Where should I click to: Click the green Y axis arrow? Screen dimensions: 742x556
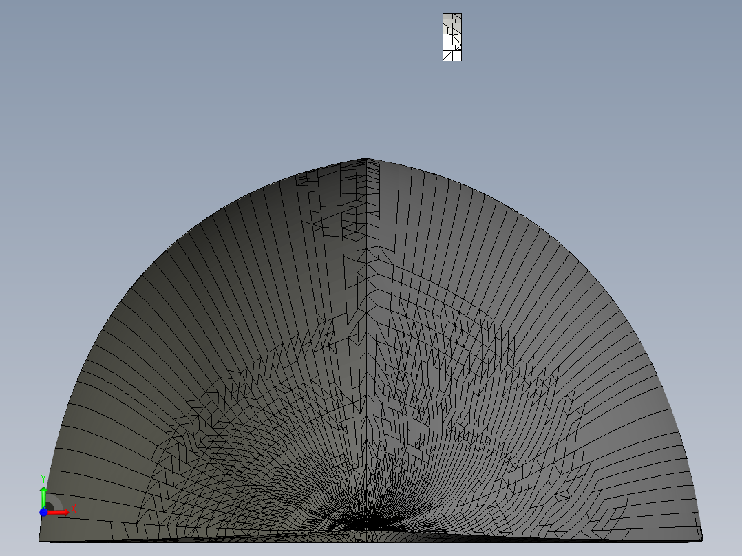pyautogui.click(x=43, y=497)
